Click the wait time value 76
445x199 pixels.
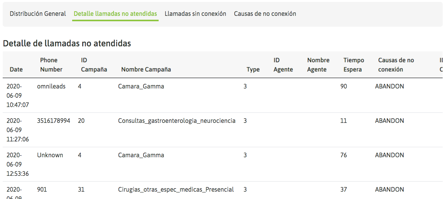[343, 155]
